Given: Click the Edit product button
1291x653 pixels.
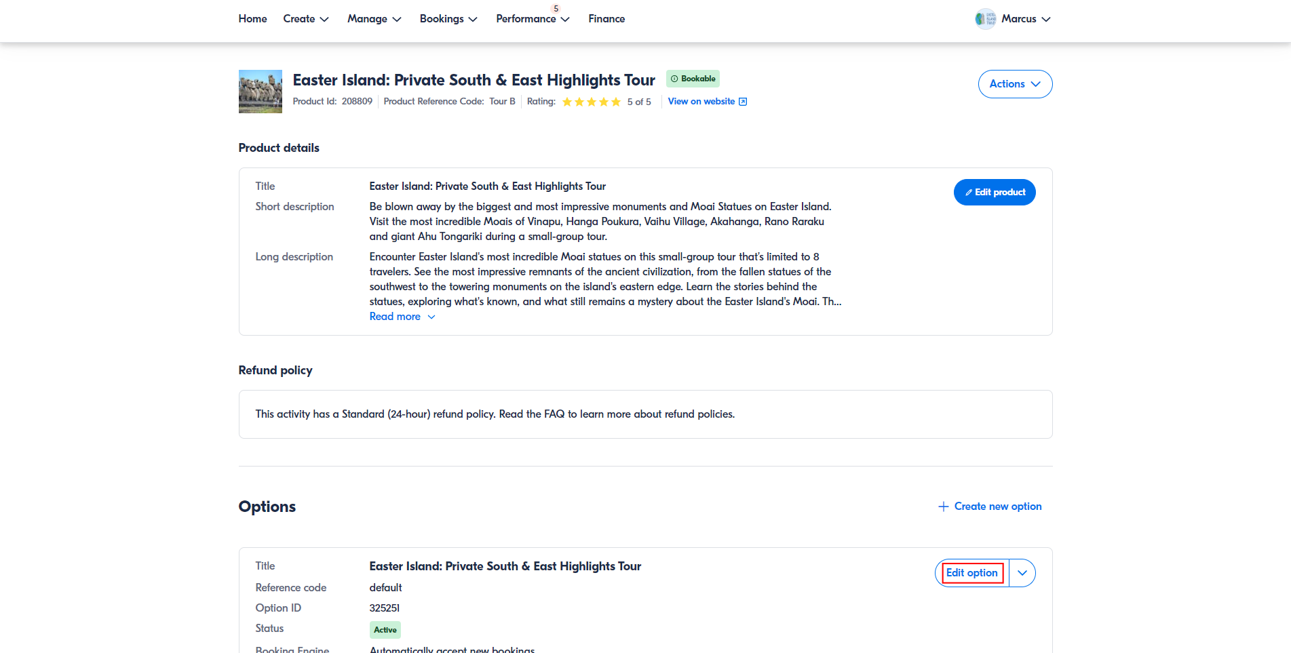Looking at the screenshot, I should click(994, 193).
